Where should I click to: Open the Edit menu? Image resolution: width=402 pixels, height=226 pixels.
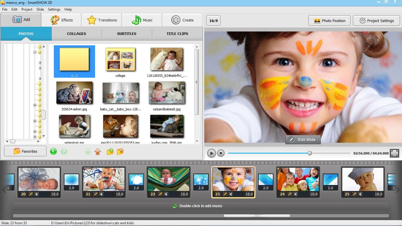click(x=14, y=9)
